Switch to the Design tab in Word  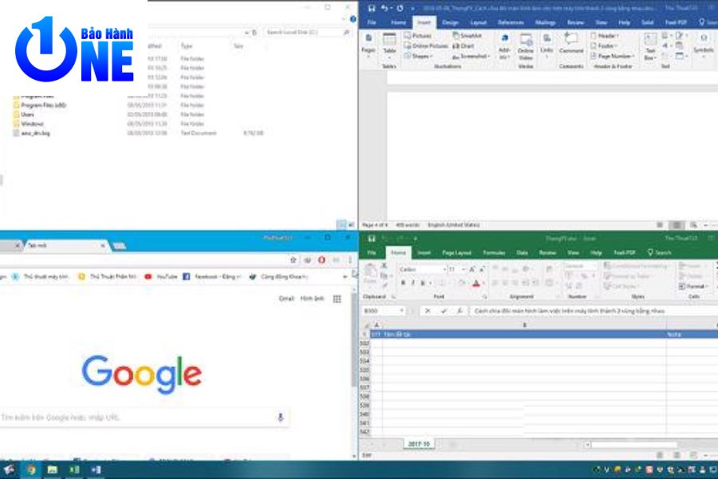click(x=450, y=22)
